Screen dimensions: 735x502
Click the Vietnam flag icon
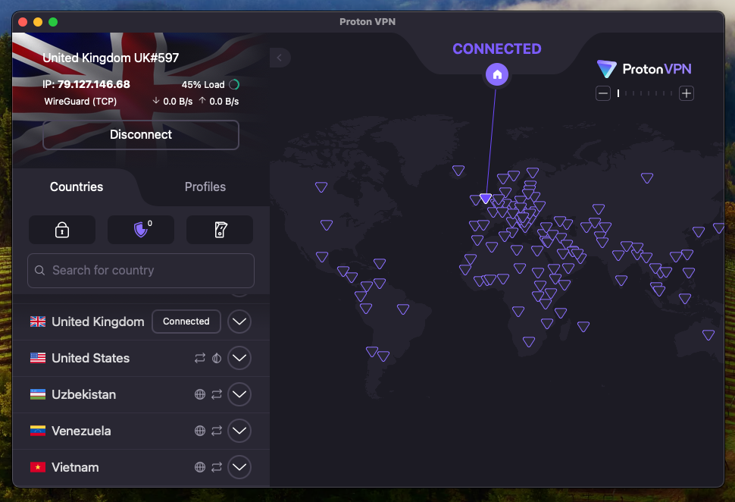click(38, 467)
